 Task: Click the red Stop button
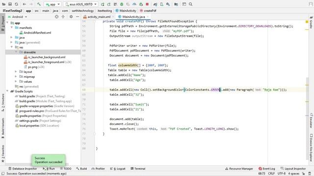147,4
